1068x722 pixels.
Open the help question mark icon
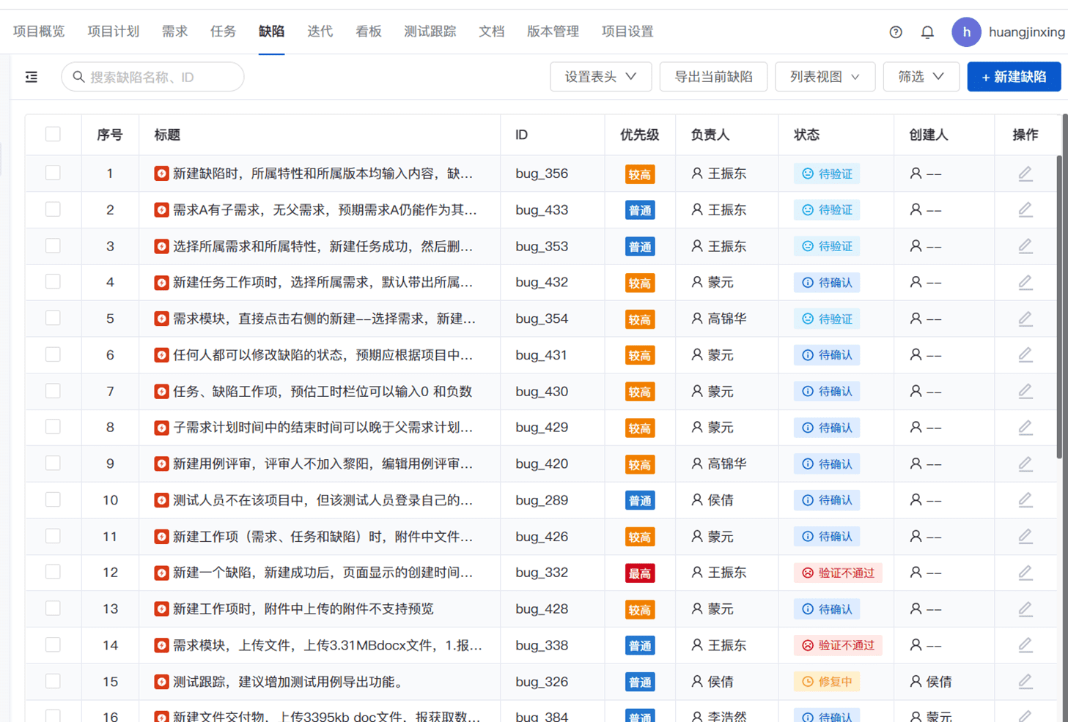click(x=896, y=32)
